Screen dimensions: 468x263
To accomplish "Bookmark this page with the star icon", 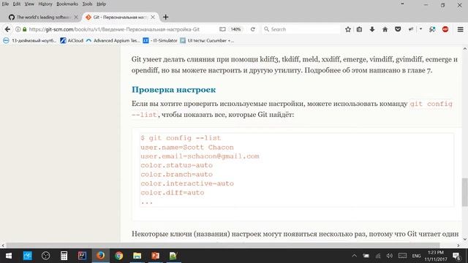I will coord(348,29).
